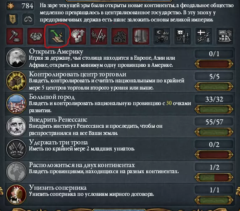
Task: Click the log cabin ability icon
Action: tap(120, 36)
